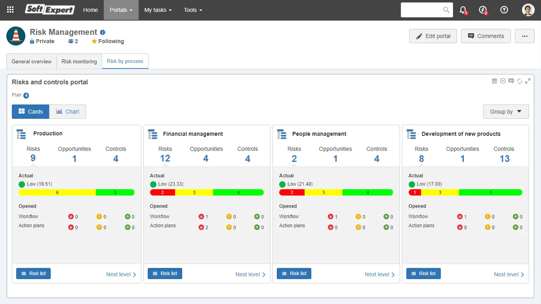Expand the My tasks menu
The width and height of the screenshot is (541, 304).
coord(158,10)
